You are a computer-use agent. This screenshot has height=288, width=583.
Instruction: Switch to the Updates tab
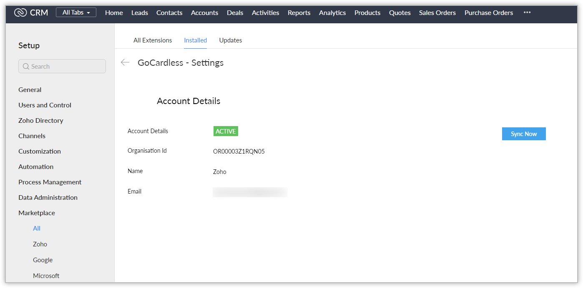tap(230, 40)
